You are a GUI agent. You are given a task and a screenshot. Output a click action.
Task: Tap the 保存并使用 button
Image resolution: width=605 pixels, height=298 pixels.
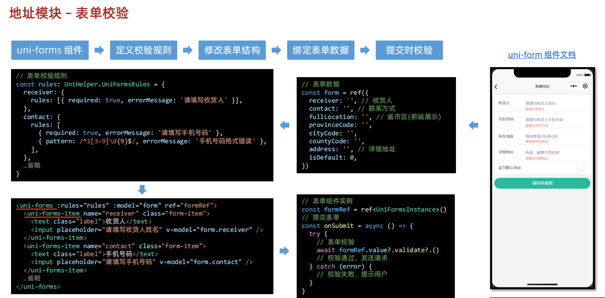coord(542,183)
